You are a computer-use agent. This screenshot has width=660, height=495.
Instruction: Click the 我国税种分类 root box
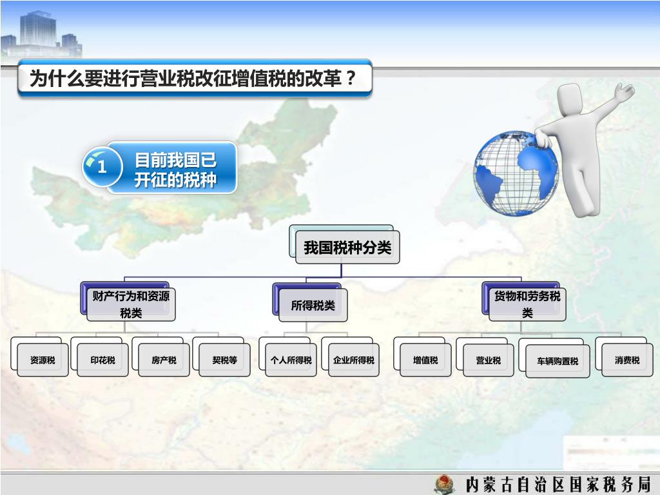coord(347,247)
